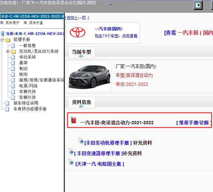This screenshot has height=192, width=213.
Task: Click page icon next to 悬架
Action: click(x=13, y=63)
